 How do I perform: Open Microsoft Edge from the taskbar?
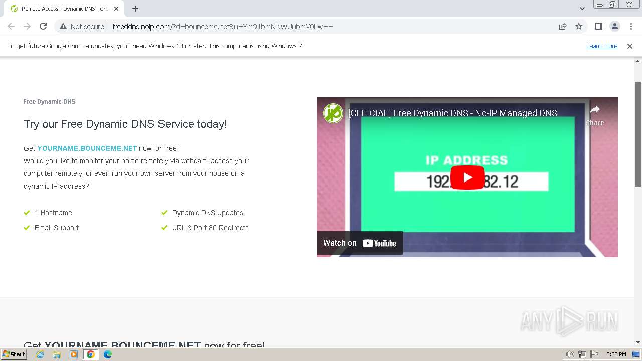click(x=108, y=354)
